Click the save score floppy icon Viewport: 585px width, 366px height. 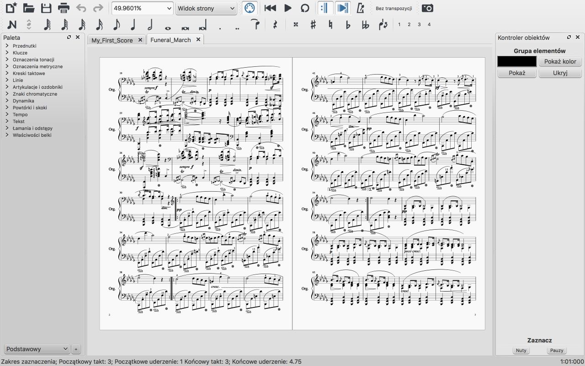pyautogui.click(x=46, y=8)
